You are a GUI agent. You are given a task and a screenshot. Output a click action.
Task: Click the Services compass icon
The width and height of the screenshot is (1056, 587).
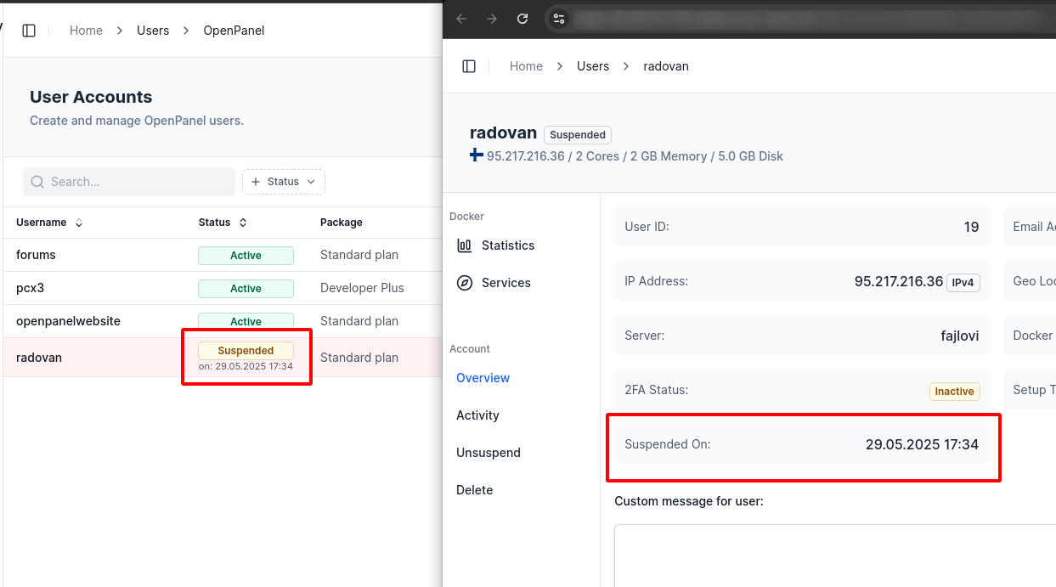pos(465,283)
